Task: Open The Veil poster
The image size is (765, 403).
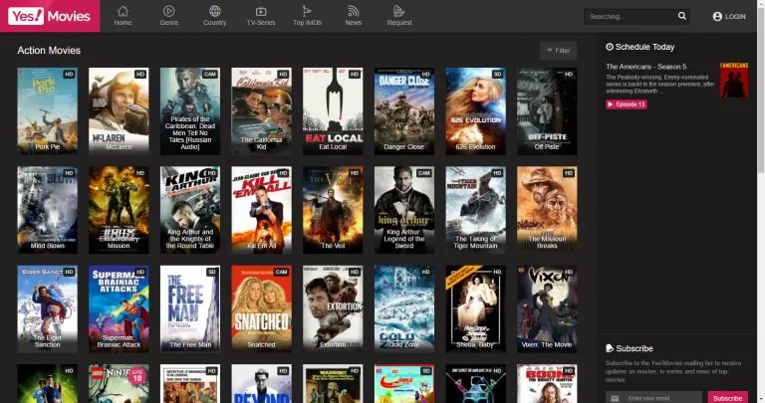Action: pyautogui.click(x=333, y=210)
